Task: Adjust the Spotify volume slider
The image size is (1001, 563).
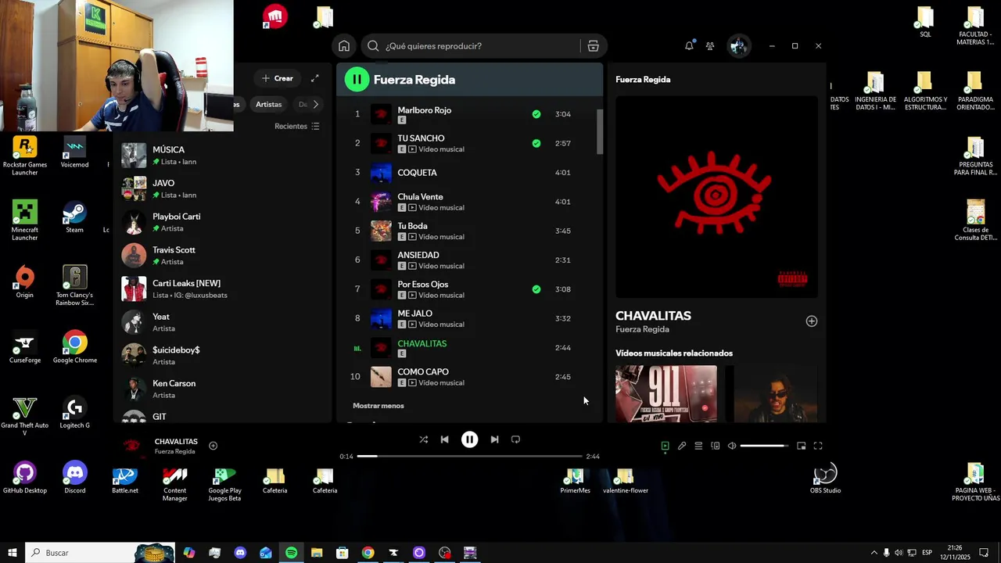Action: tap(765, 446)
